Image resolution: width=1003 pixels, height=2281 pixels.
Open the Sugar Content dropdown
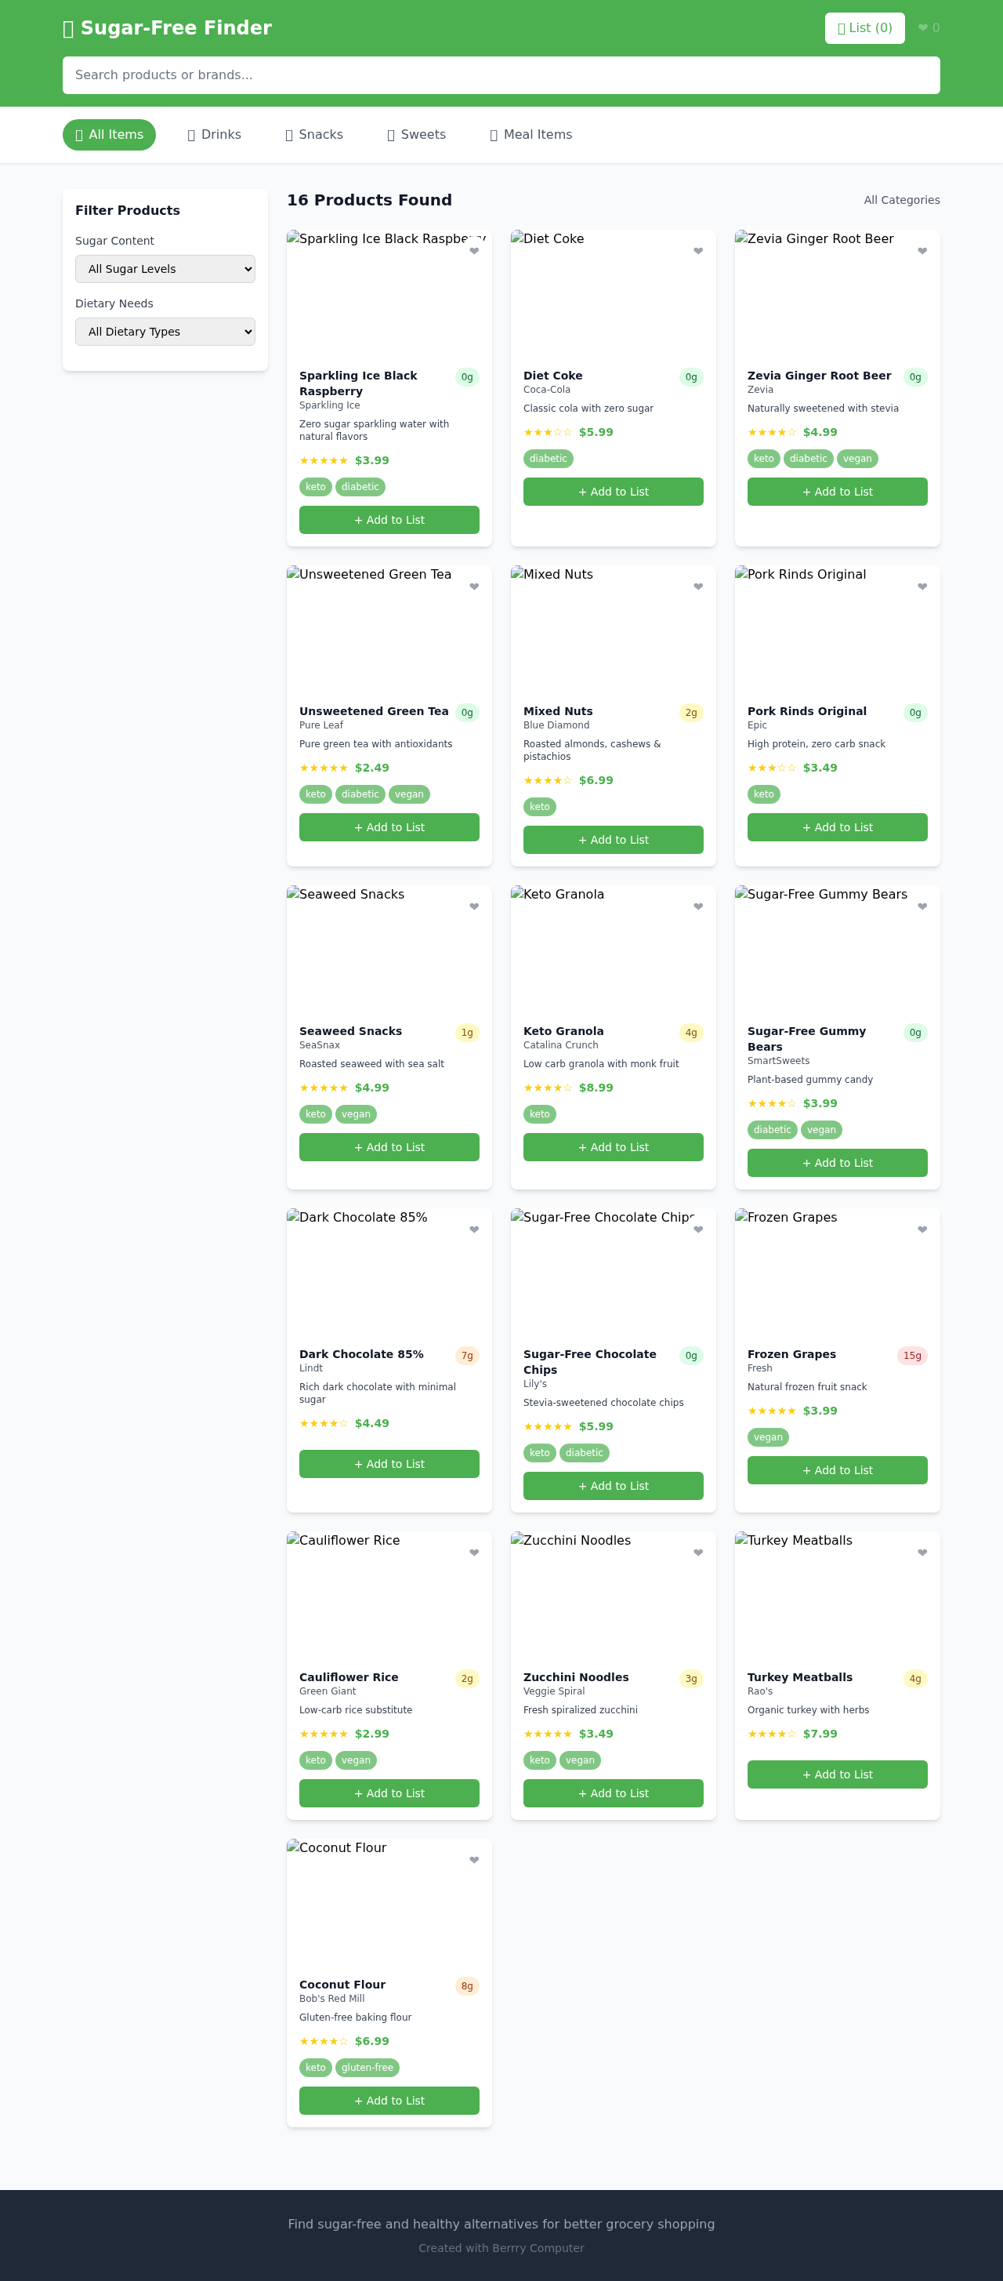pos(165,269)
